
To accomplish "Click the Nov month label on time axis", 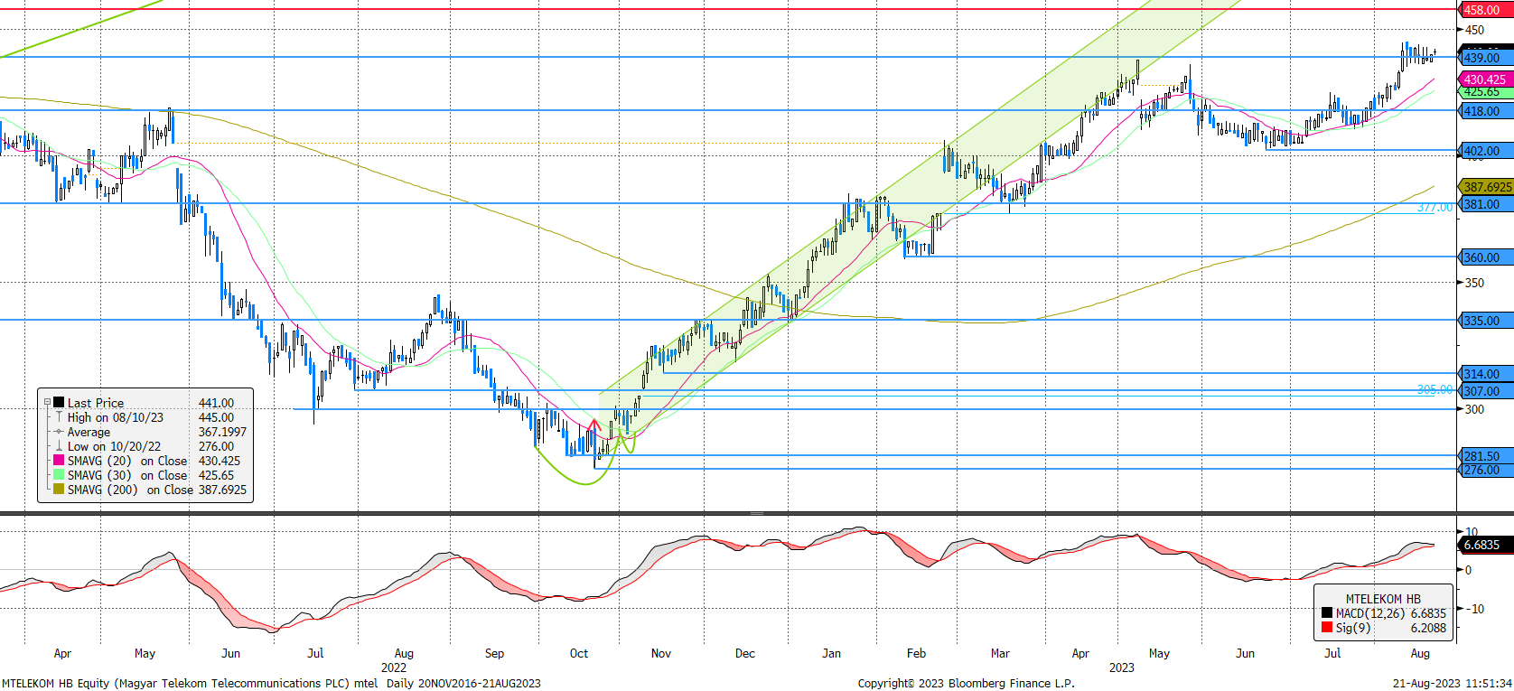I will (x=661, y=653).
